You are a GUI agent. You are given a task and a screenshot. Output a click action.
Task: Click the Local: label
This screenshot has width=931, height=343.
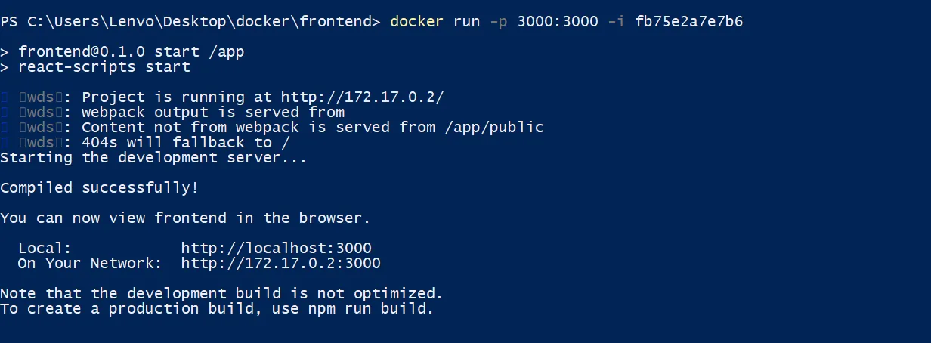(x=45, y=248)
